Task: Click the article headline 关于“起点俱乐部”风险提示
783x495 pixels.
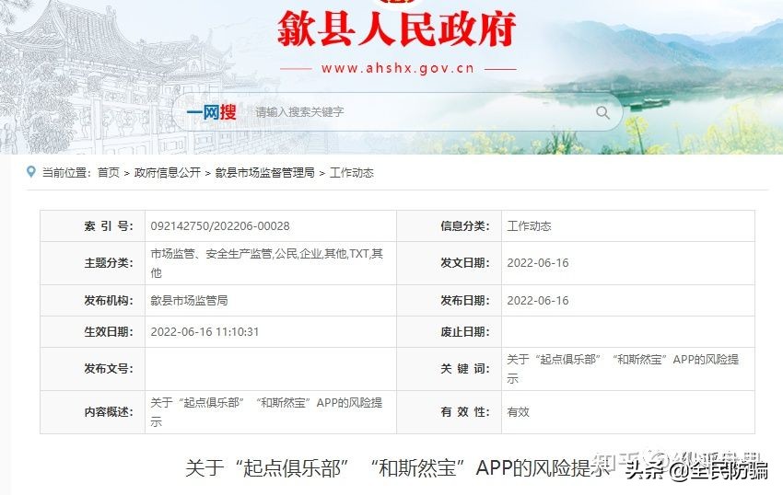Action: 397,468
